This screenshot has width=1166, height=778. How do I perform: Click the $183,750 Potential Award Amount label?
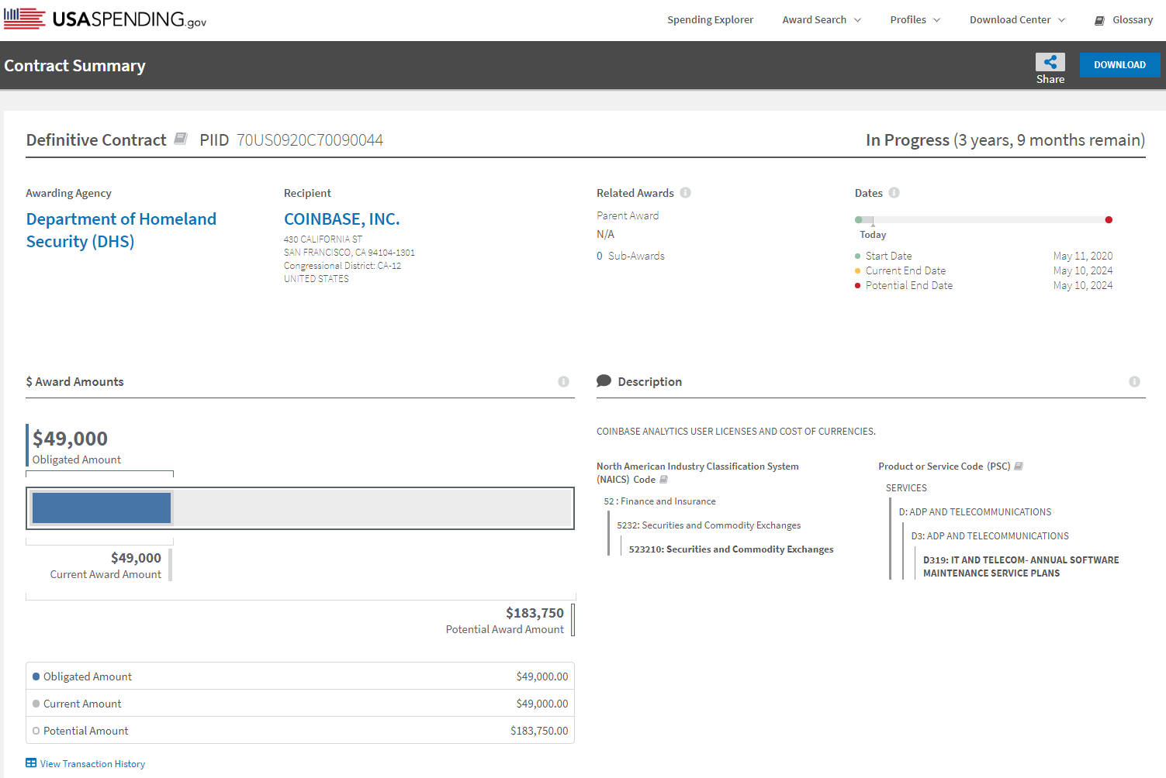pos(505,621)
